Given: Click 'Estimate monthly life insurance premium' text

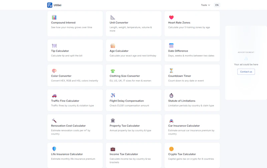Looking at the screenshot, I should [x=73, y=159].
